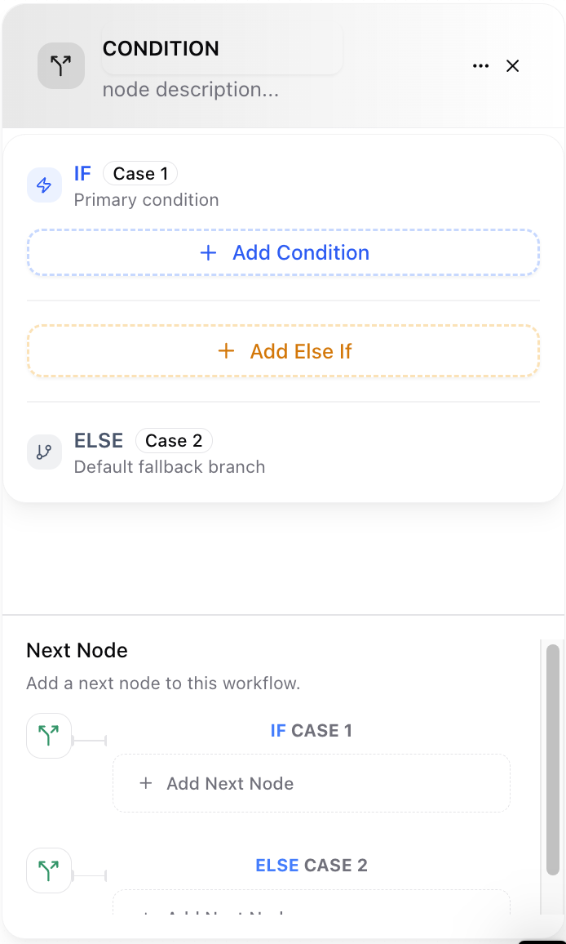Add a new condition to Case 1
The height and width of the screenshot is (944, 566).
283,253
